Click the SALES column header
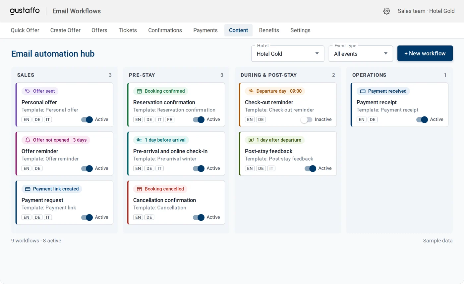This screenshot has width=464, height=284. [x=26, y=75]
